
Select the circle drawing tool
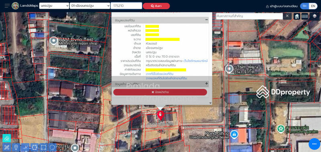point(53,147)
